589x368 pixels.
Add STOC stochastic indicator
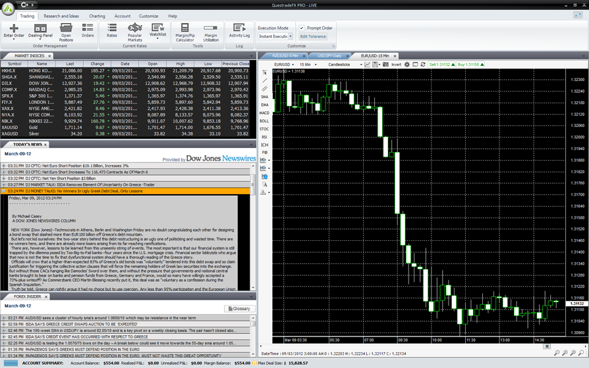click(264, 129)
